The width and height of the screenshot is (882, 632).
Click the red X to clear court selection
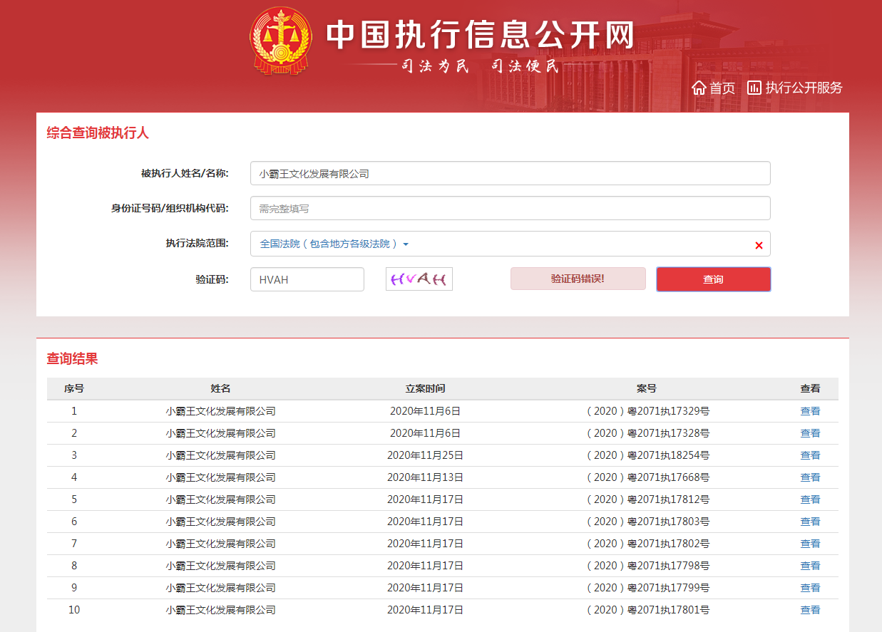tap(758, 244)
